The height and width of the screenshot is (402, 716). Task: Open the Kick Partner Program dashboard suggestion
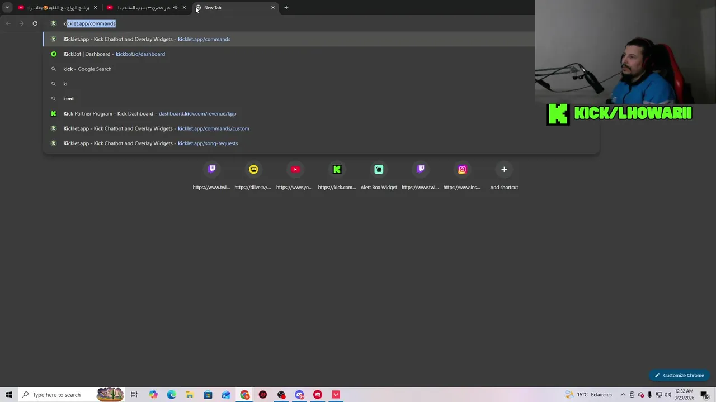[321, 113]
